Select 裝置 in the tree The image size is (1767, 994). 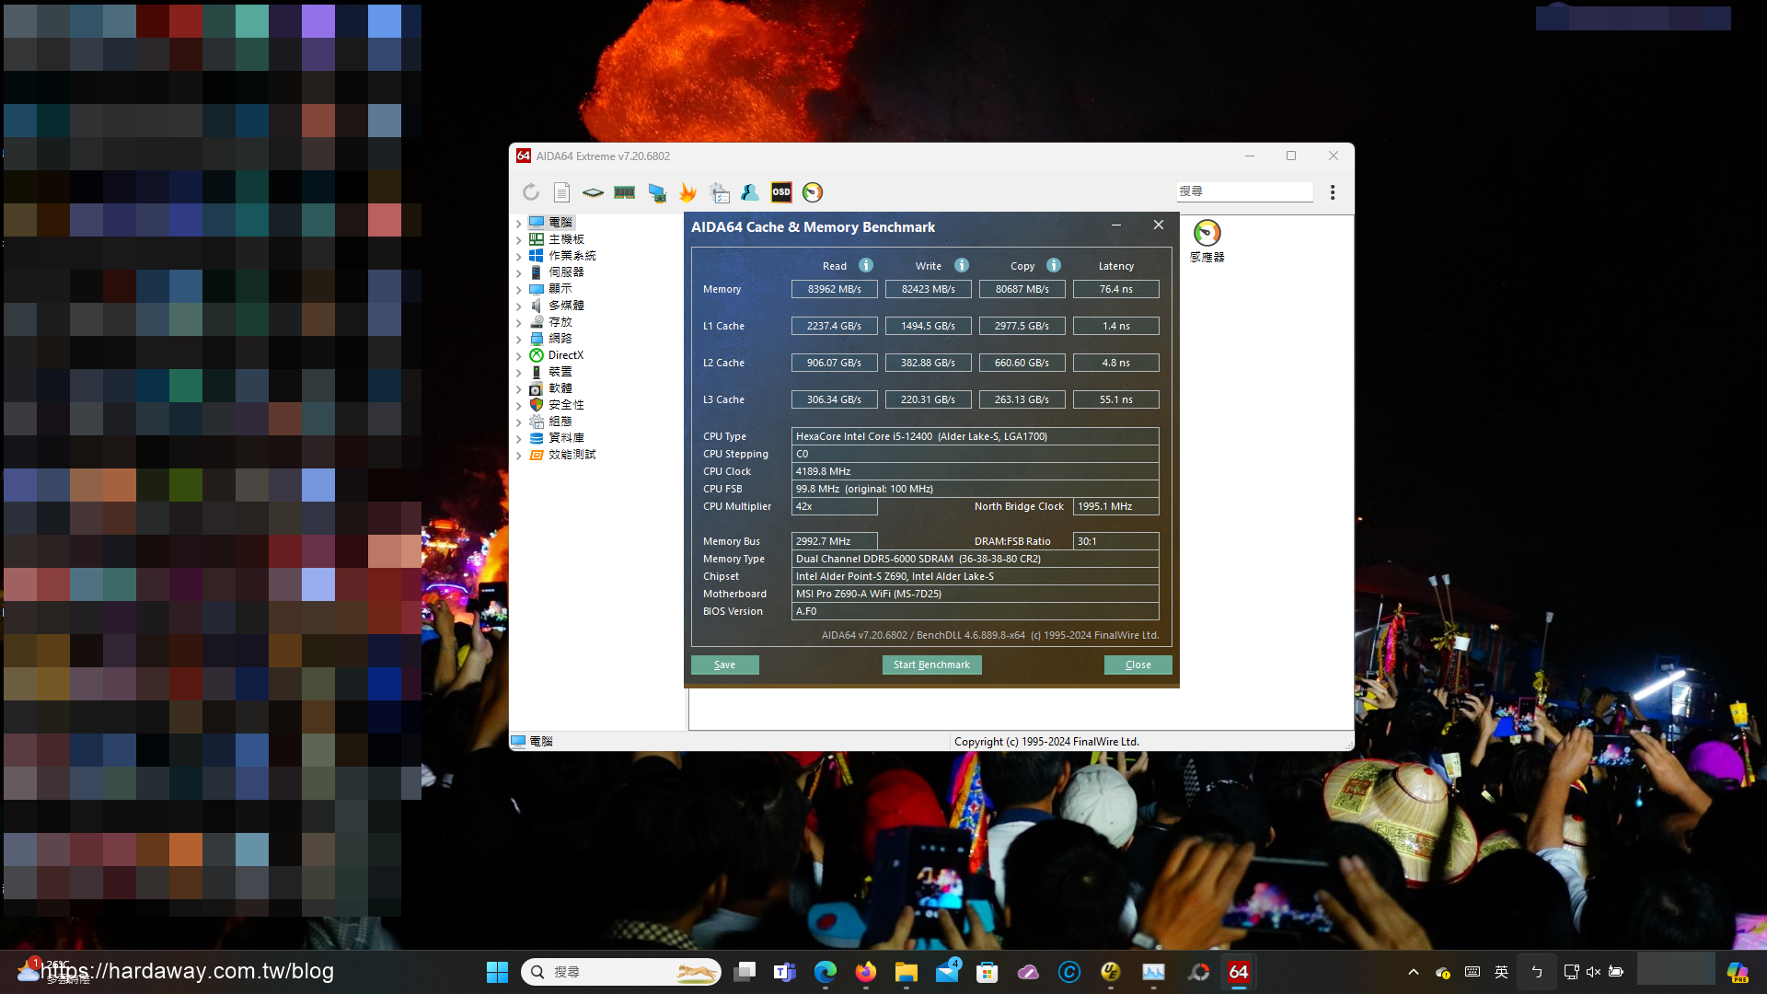pyautogui.click(x=560, y=372)
